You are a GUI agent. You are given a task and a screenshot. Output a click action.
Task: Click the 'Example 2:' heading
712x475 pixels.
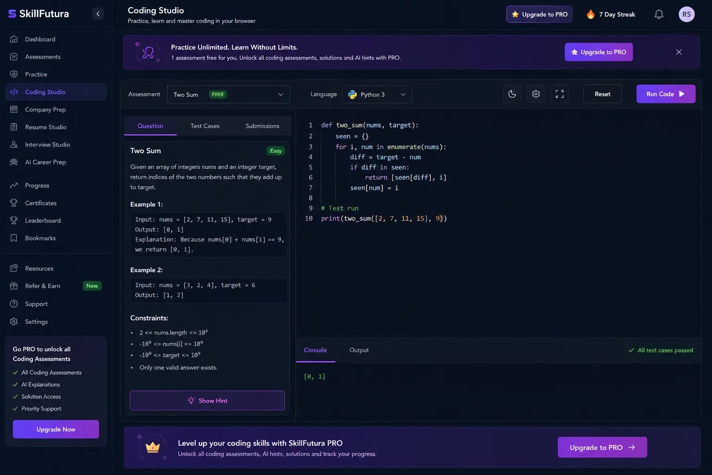click(x=146, y=270)
